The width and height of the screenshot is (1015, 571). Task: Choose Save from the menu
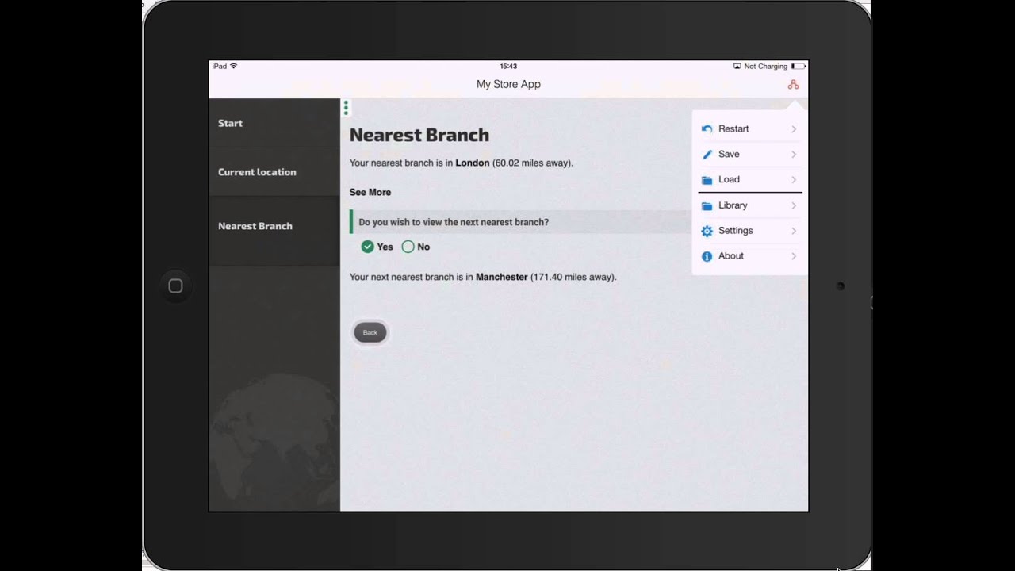point(750,154)
